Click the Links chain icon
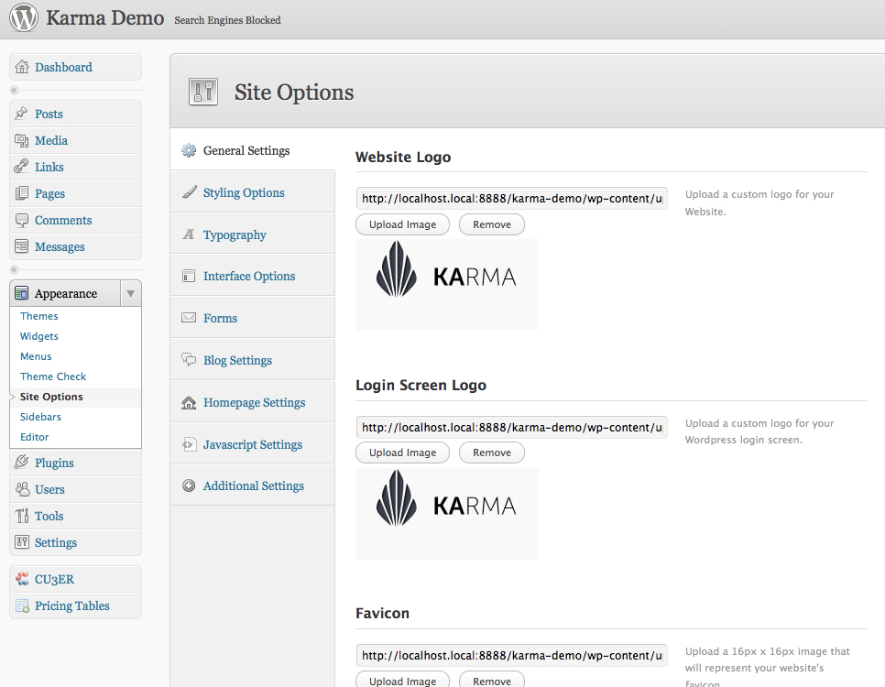The width and height of the screenshot is (885, 687). click(22, 167)
